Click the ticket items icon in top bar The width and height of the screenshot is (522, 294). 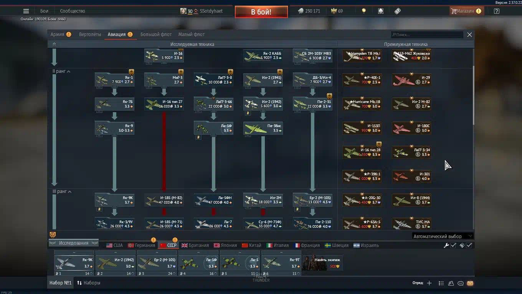398,11
